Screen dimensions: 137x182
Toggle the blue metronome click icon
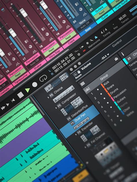click(x=96, y=37)
